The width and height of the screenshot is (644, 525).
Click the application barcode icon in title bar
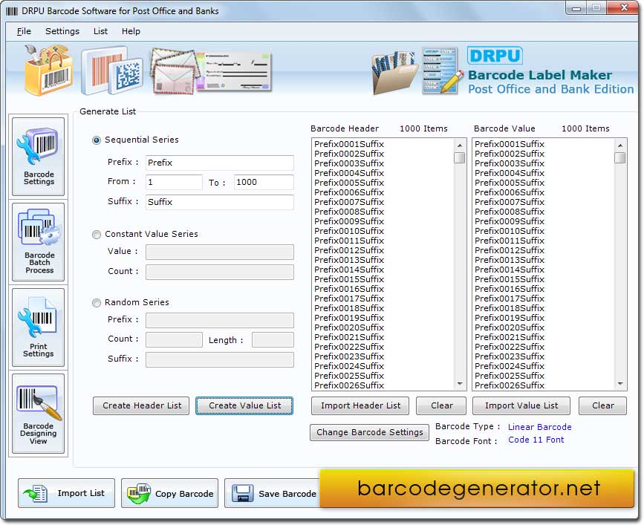coord(12,11)
